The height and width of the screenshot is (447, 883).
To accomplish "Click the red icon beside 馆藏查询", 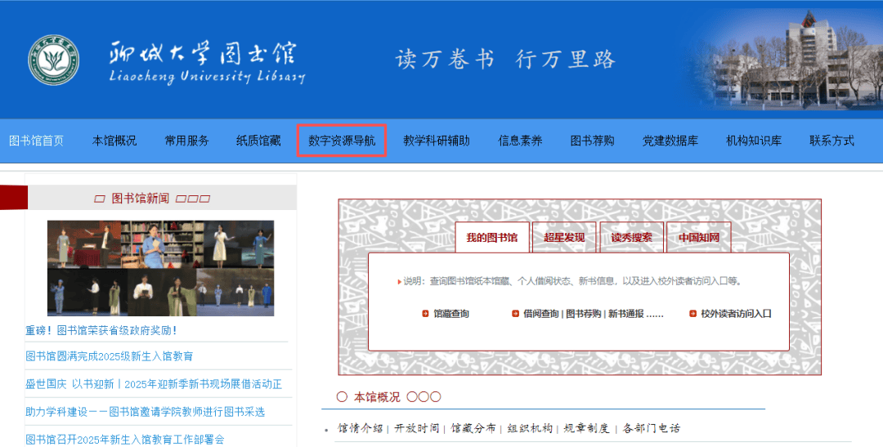I will [x=425, y=314].
